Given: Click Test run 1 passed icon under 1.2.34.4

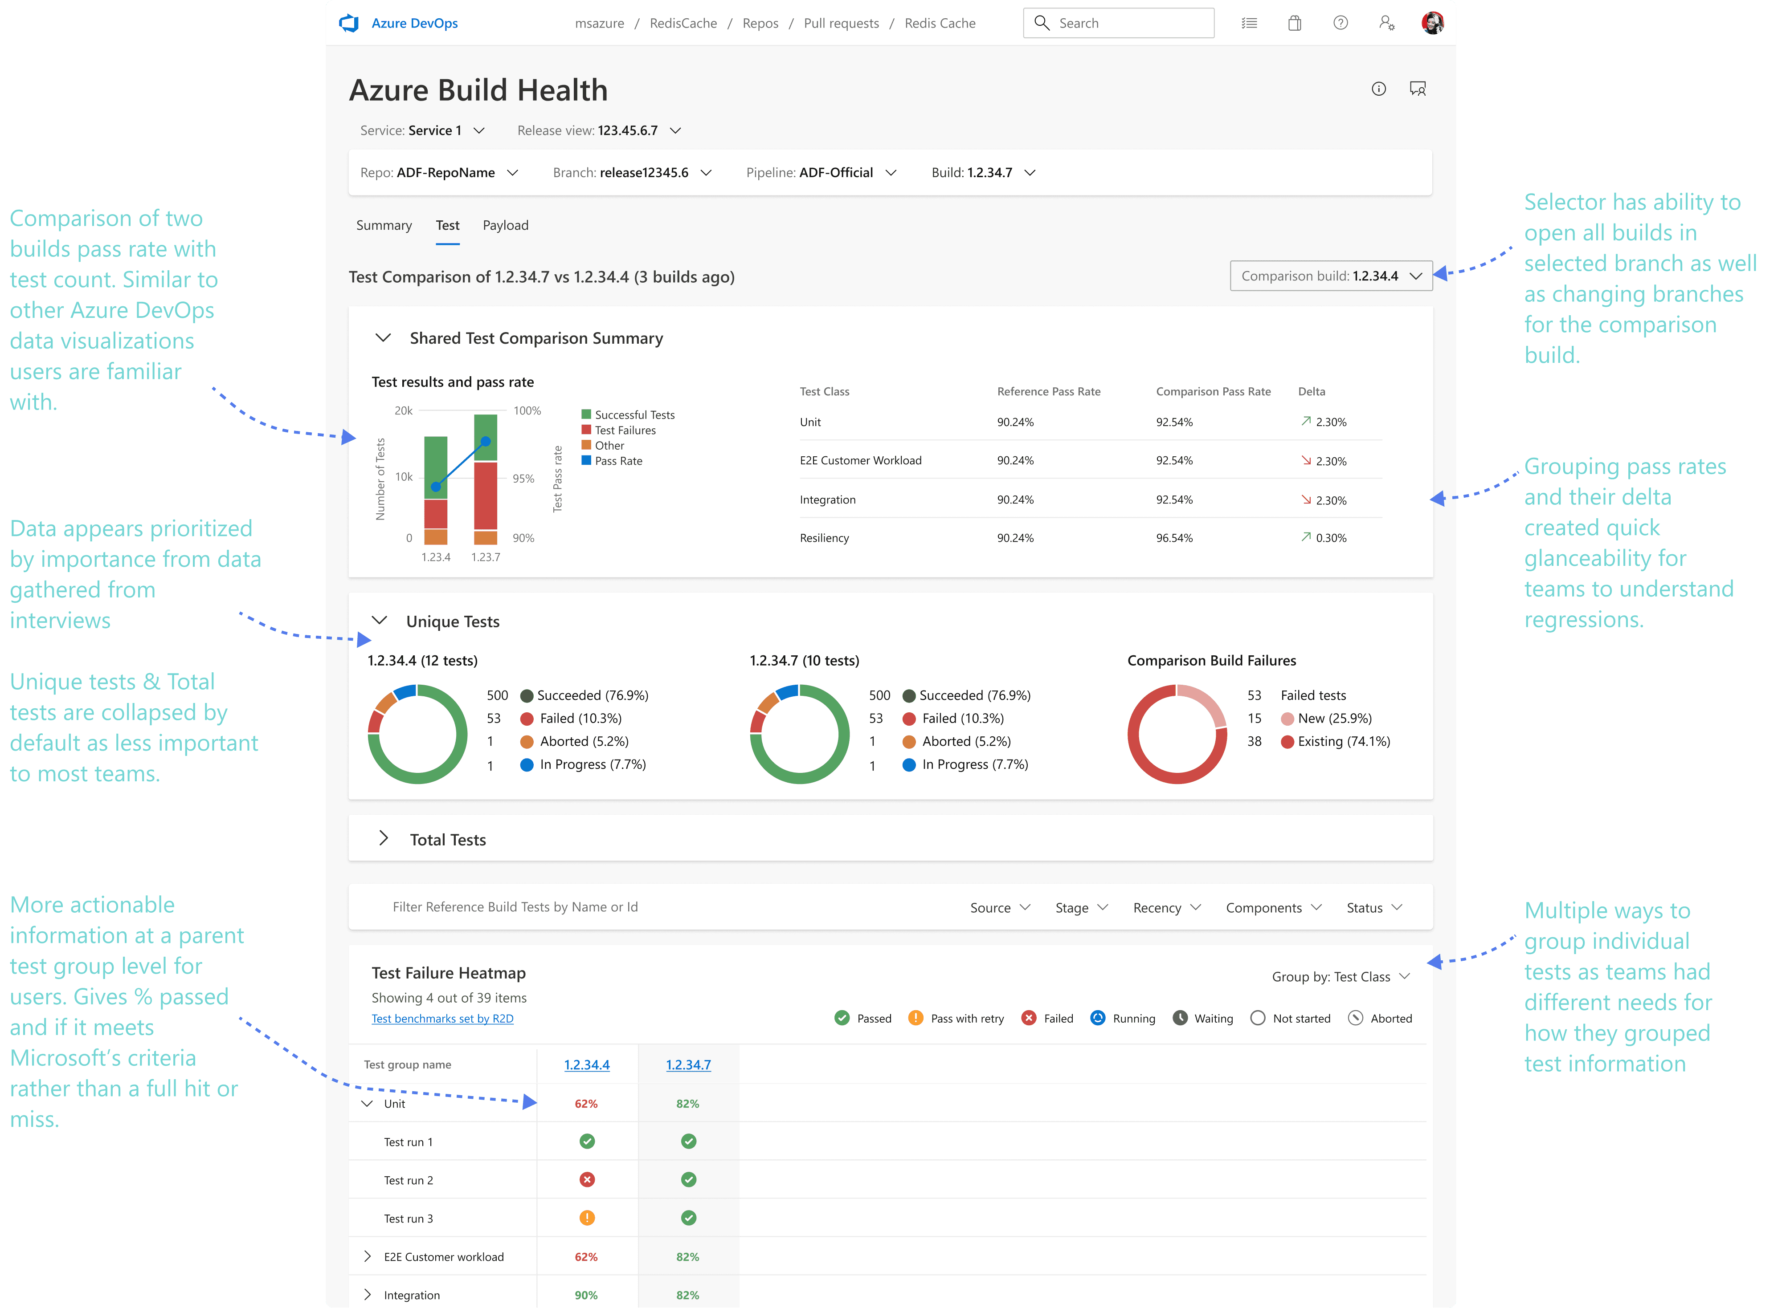Looking at the screenshot, I should coord(587,1141).
